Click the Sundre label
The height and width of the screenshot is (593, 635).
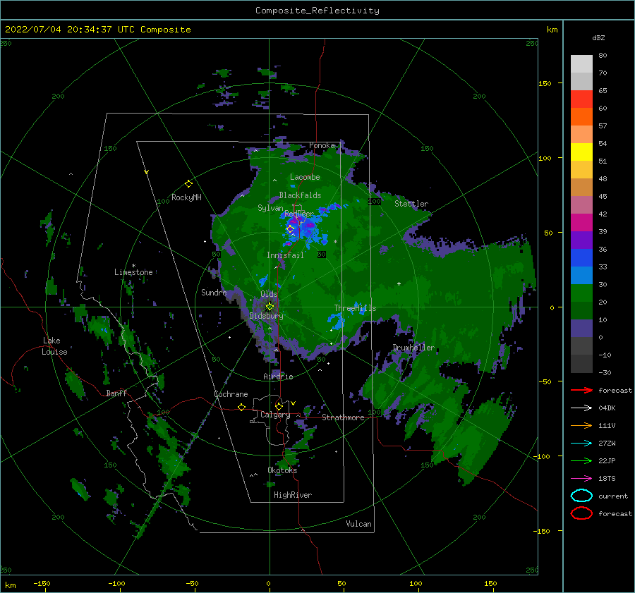pyautogui.click(x=214, y=292)
